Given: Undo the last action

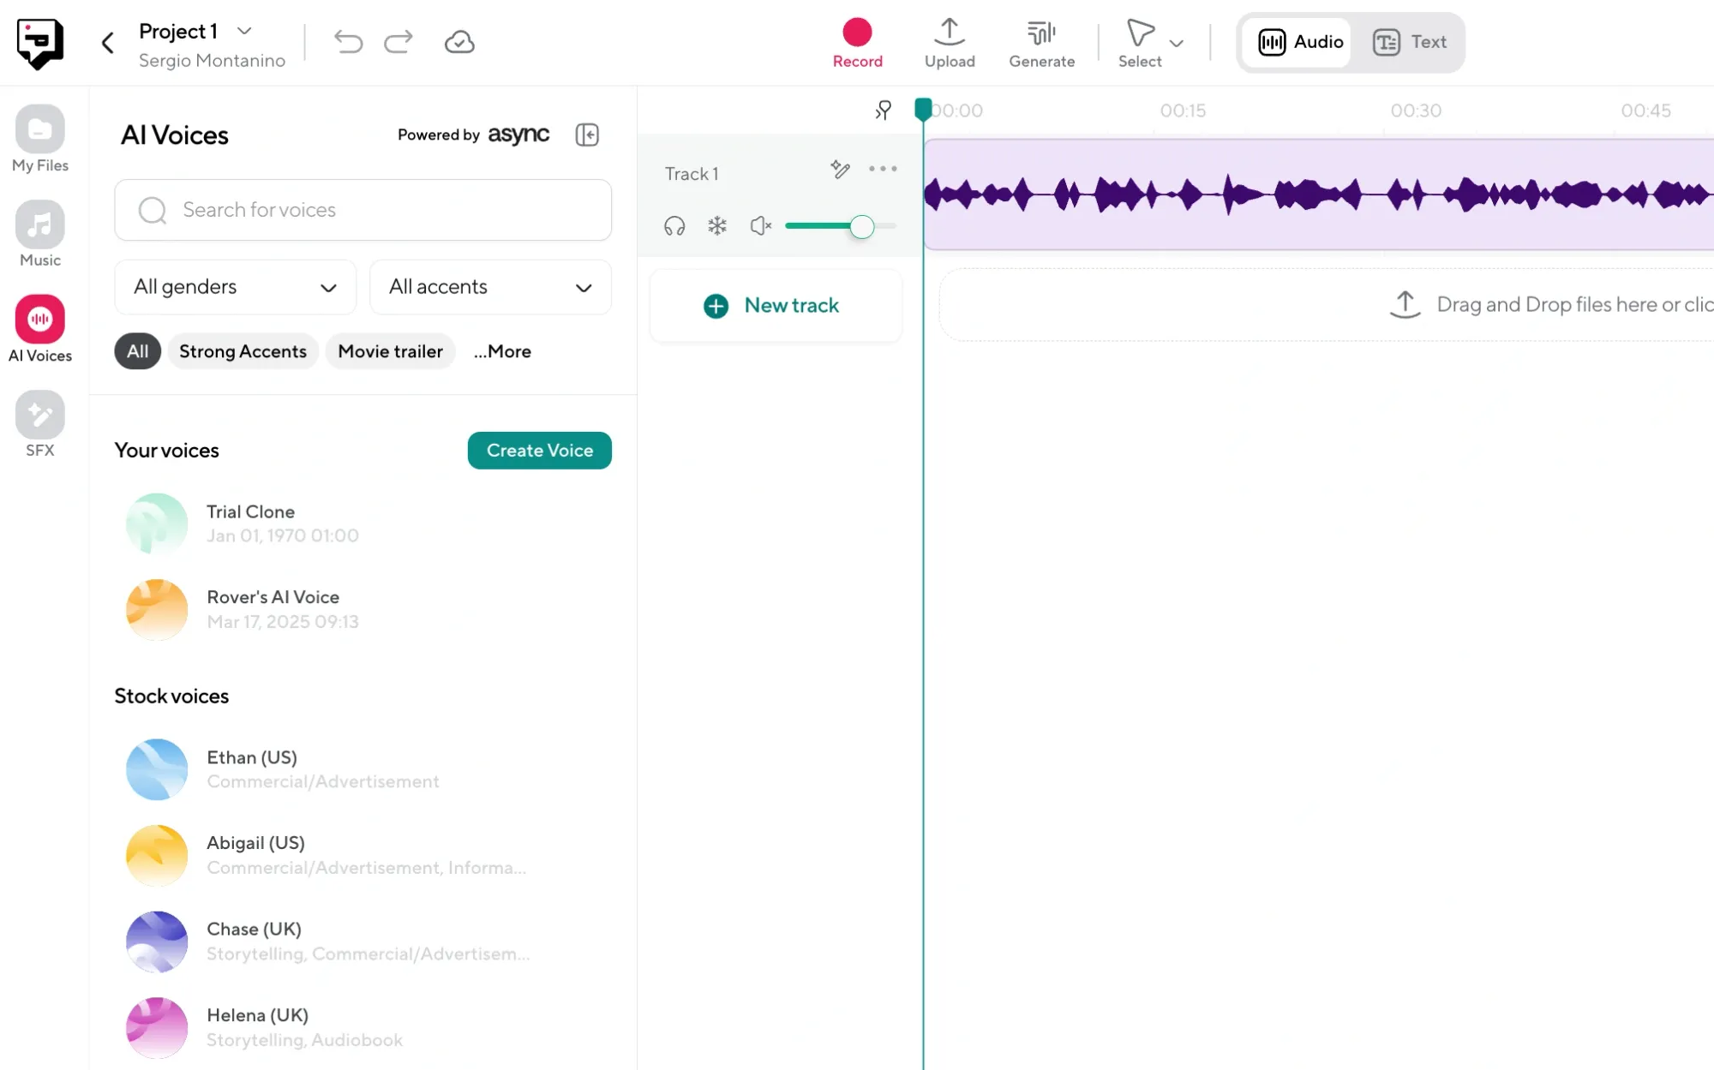Looking at the screenshot, I should tap(348, 41).
